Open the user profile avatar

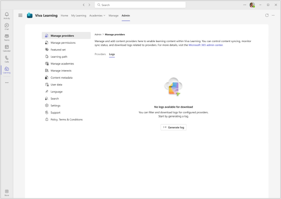point(252,5)
